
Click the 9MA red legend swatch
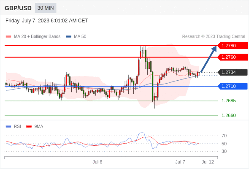[29, 127]
